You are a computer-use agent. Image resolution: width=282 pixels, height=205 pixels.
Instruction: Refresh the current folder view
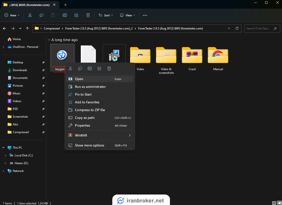[x=237, y=28]
